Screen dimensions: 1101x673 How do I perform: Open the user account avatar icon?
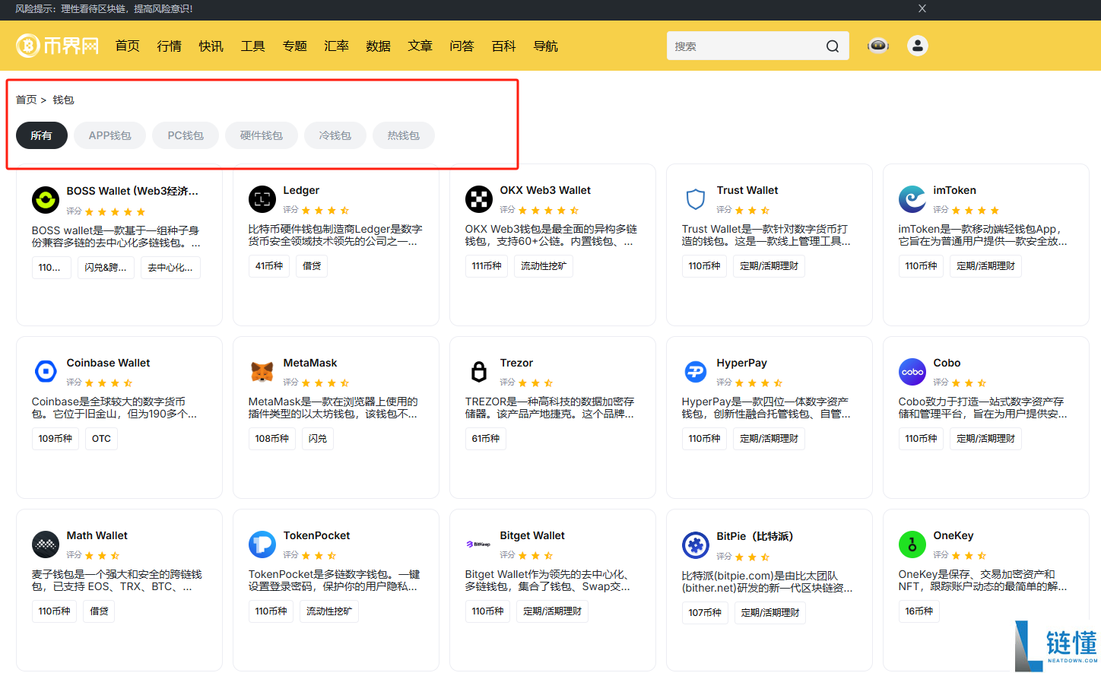point(918,46)
